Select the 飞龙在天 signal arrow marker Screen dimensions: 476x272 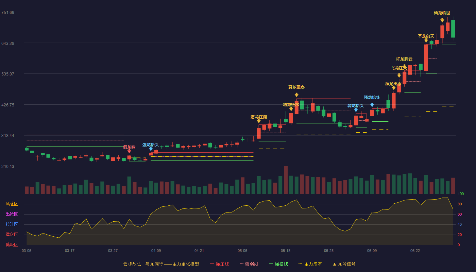coord(399,75)
